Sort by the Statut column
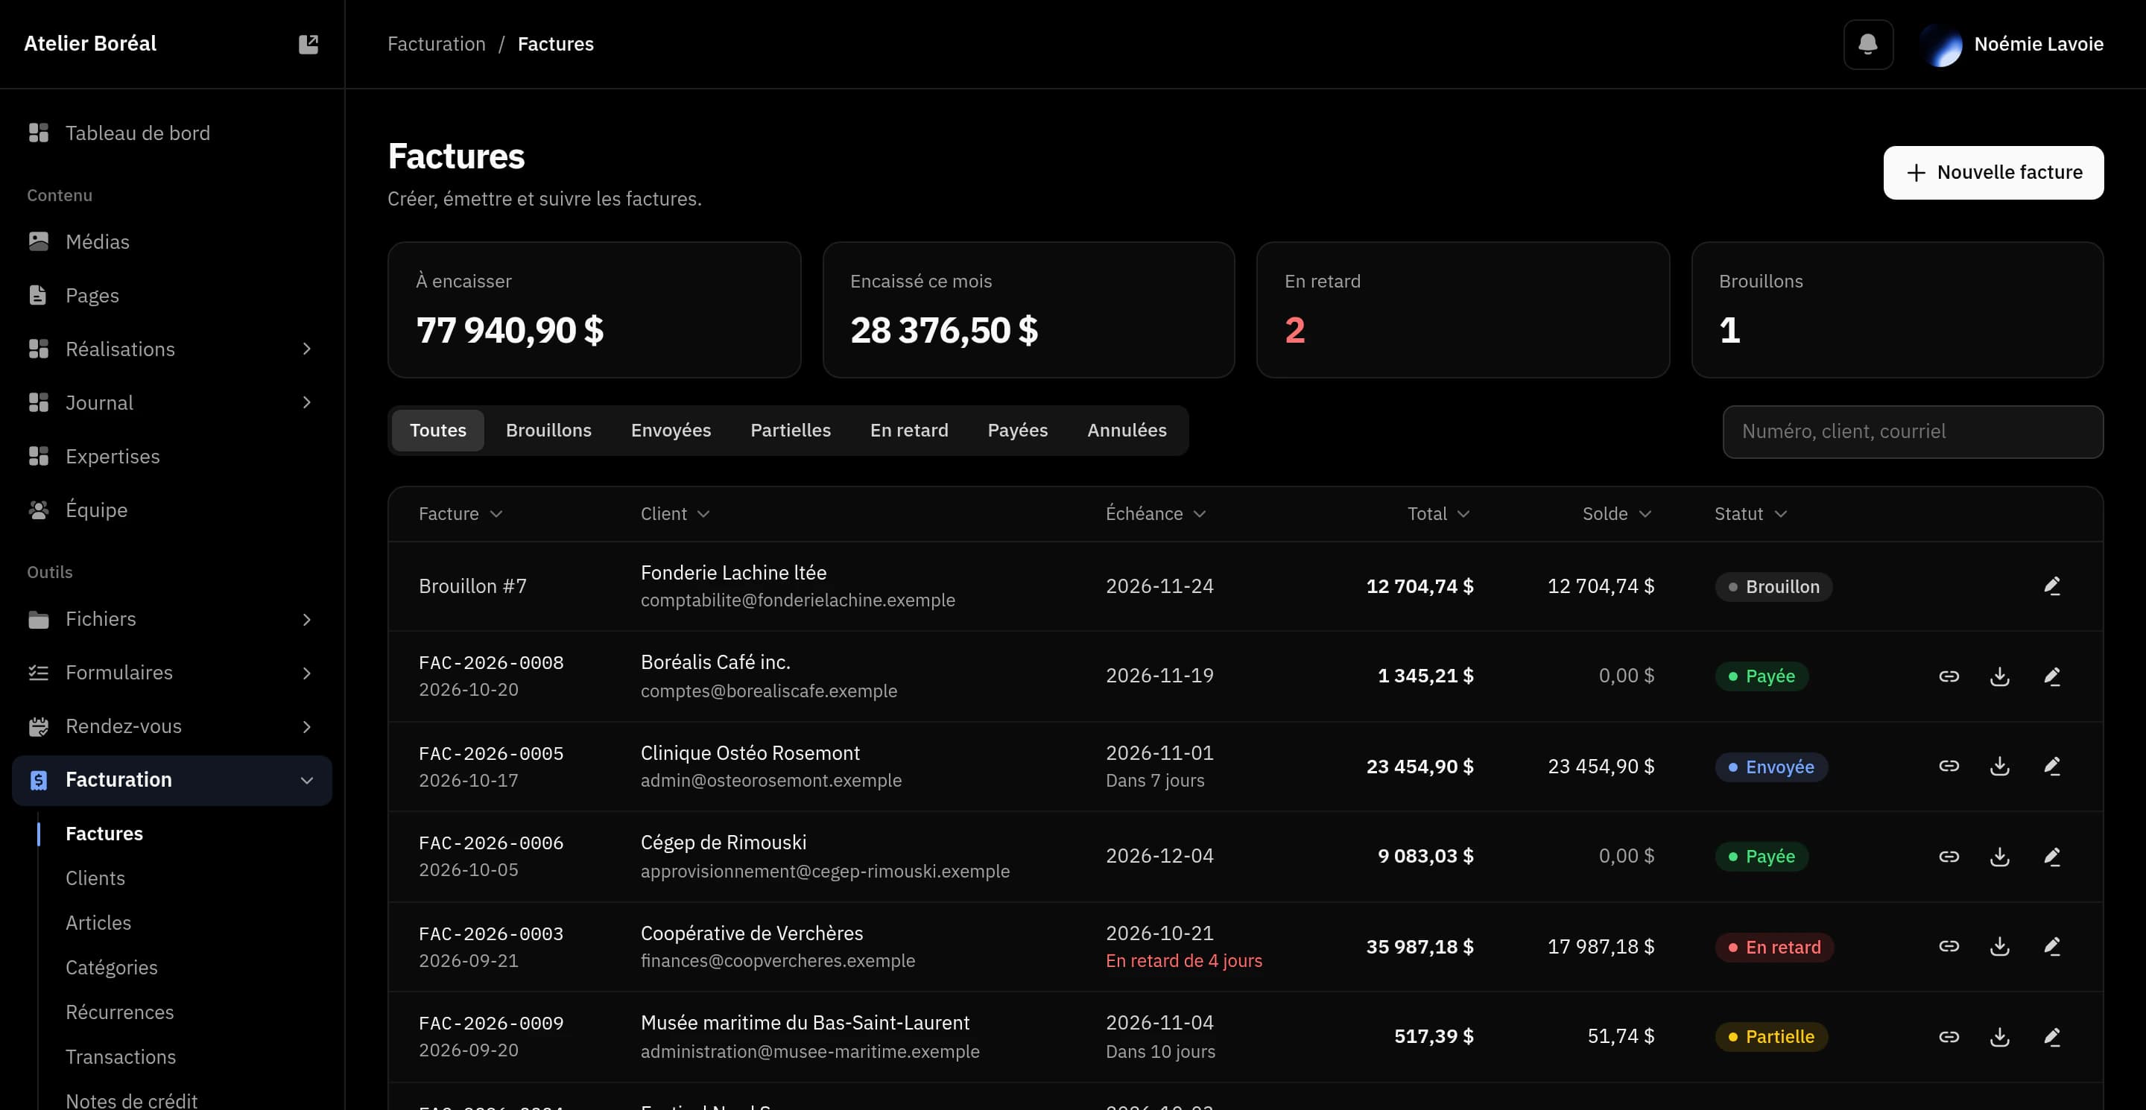Image resolution: width=2146 pixels, height=1110 pixels. [x=1750, y=514]
